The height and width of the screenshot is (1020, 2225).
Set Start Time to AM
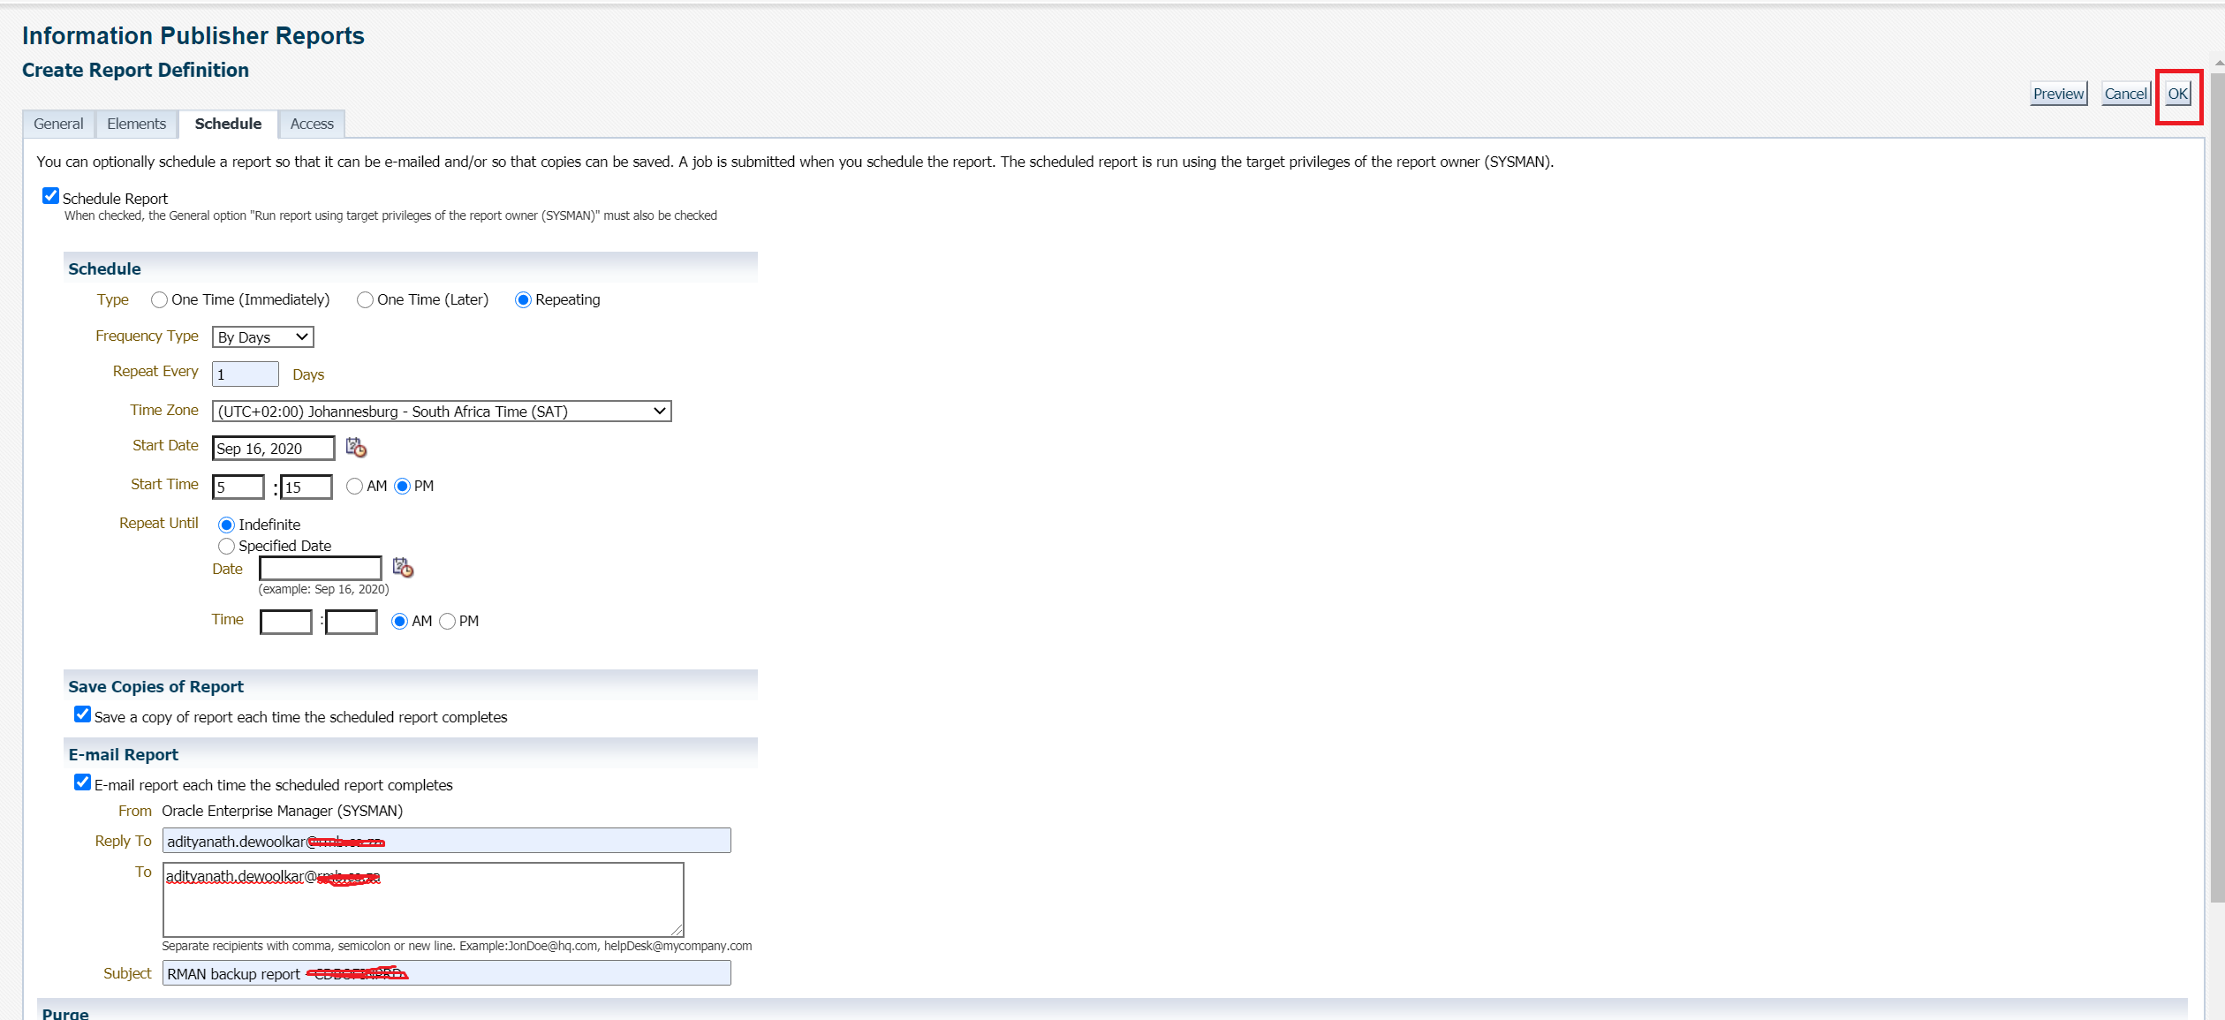click(x=355, y=487)
